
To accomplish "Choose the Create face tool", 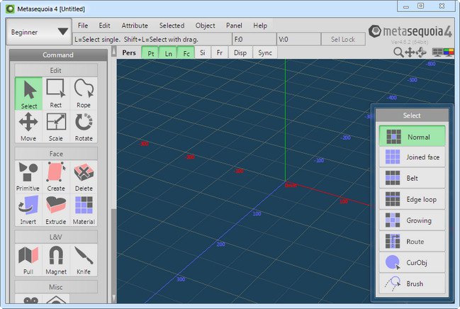I will point(56,176).
